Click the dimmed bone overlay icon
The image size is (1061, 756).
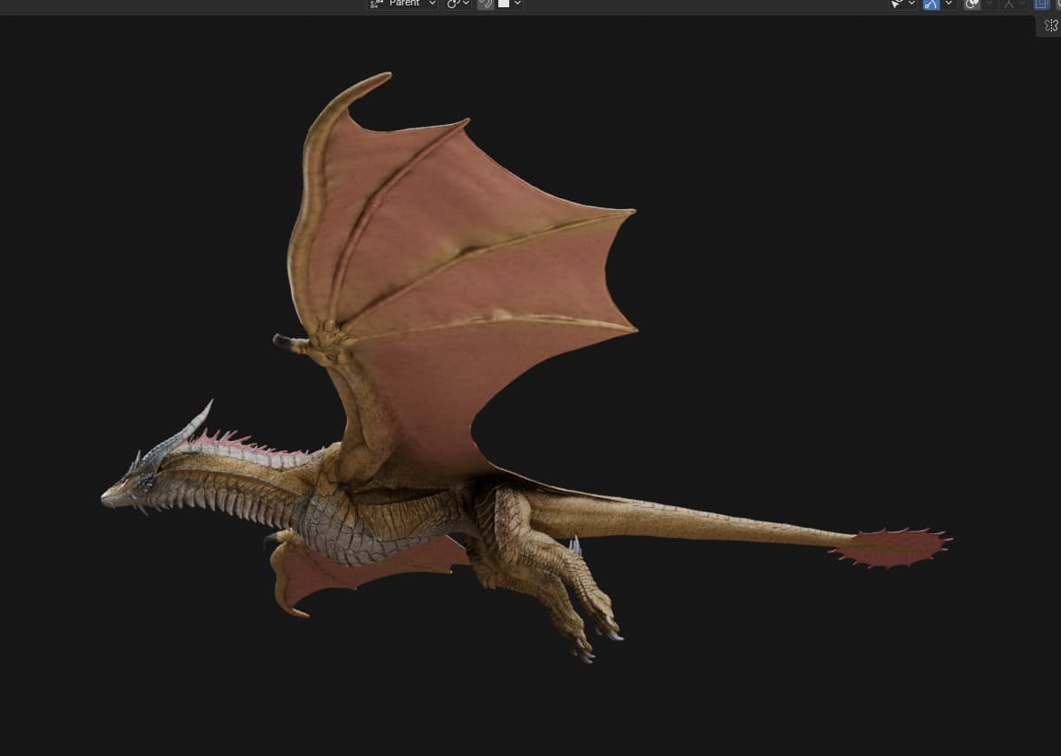pos(1008,4)
